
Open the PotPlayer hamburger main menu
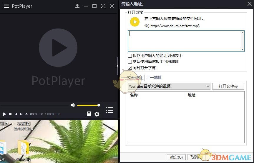point(6,6)
